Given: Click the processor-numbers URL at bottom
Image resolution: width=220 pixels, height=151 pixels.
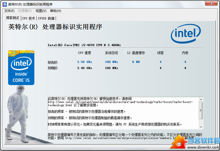Looking at the screenshot, I should [x=121, y=138].
